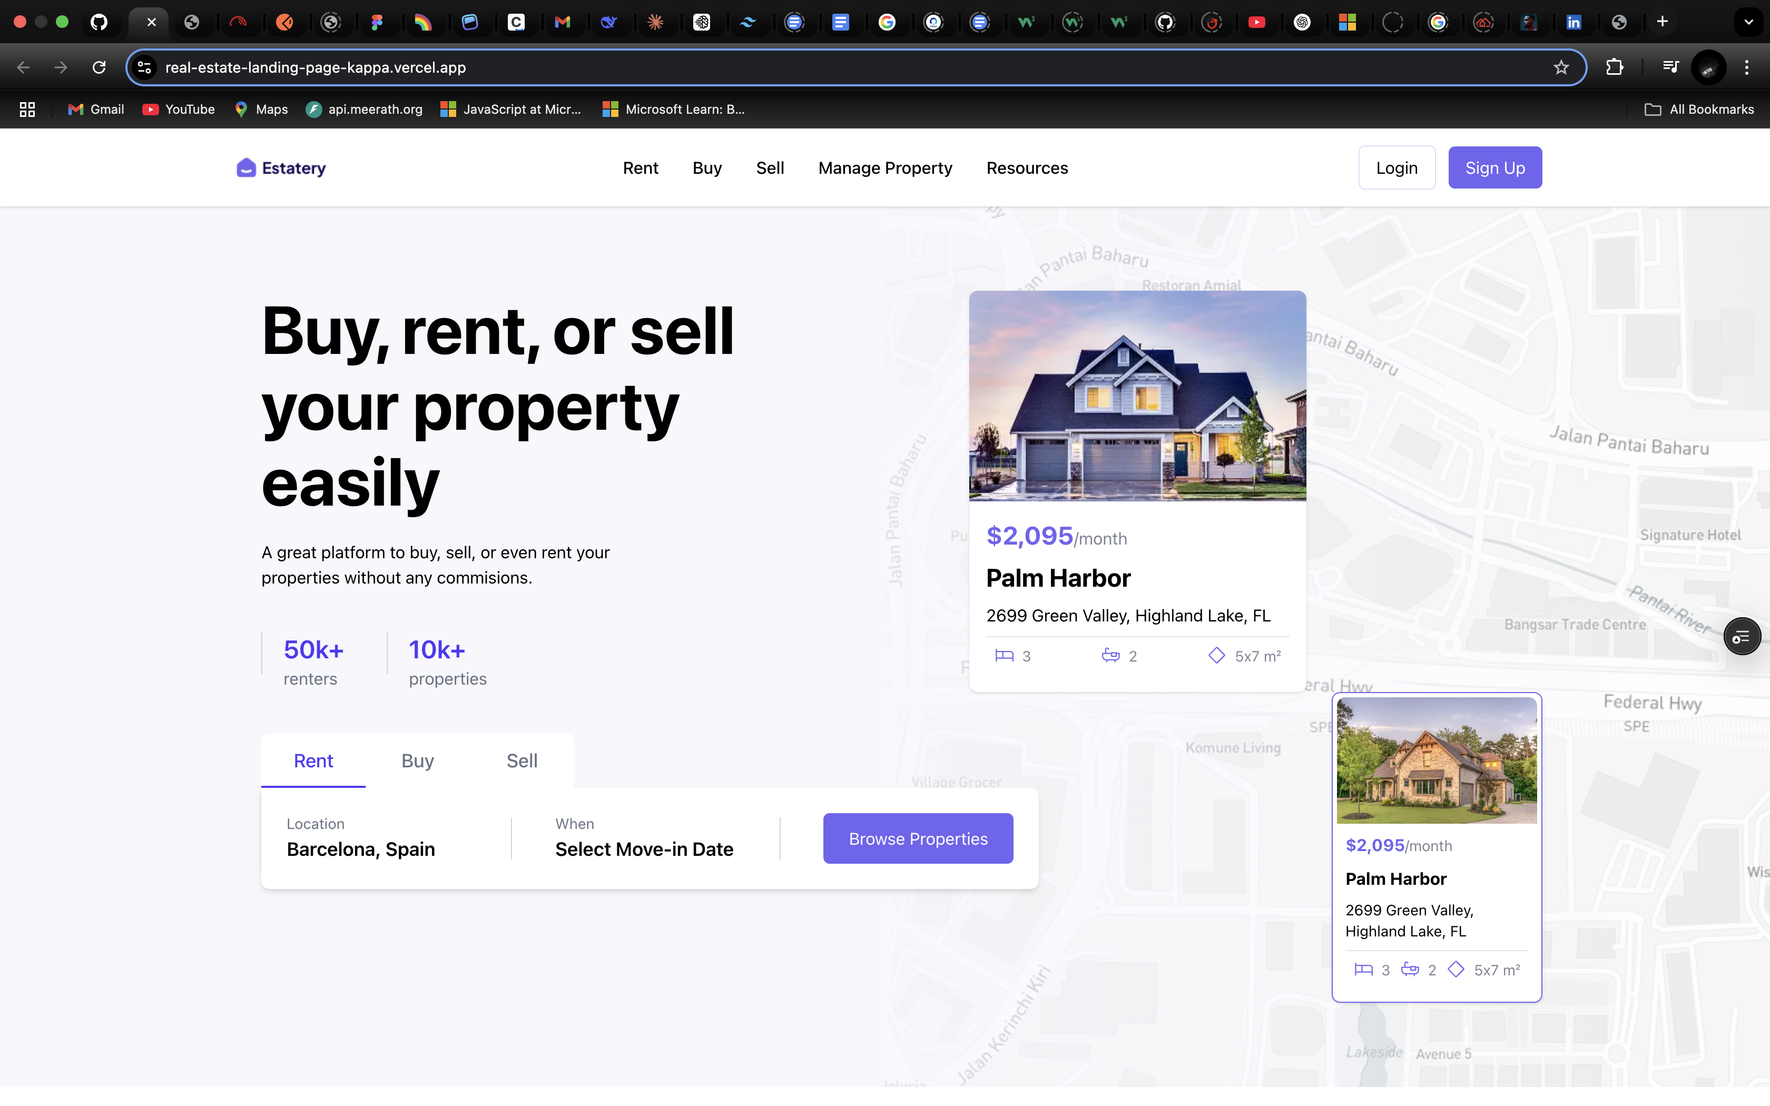1770x1106 pixels.
Task: Click the Login button
Action: pos(1397,167)
